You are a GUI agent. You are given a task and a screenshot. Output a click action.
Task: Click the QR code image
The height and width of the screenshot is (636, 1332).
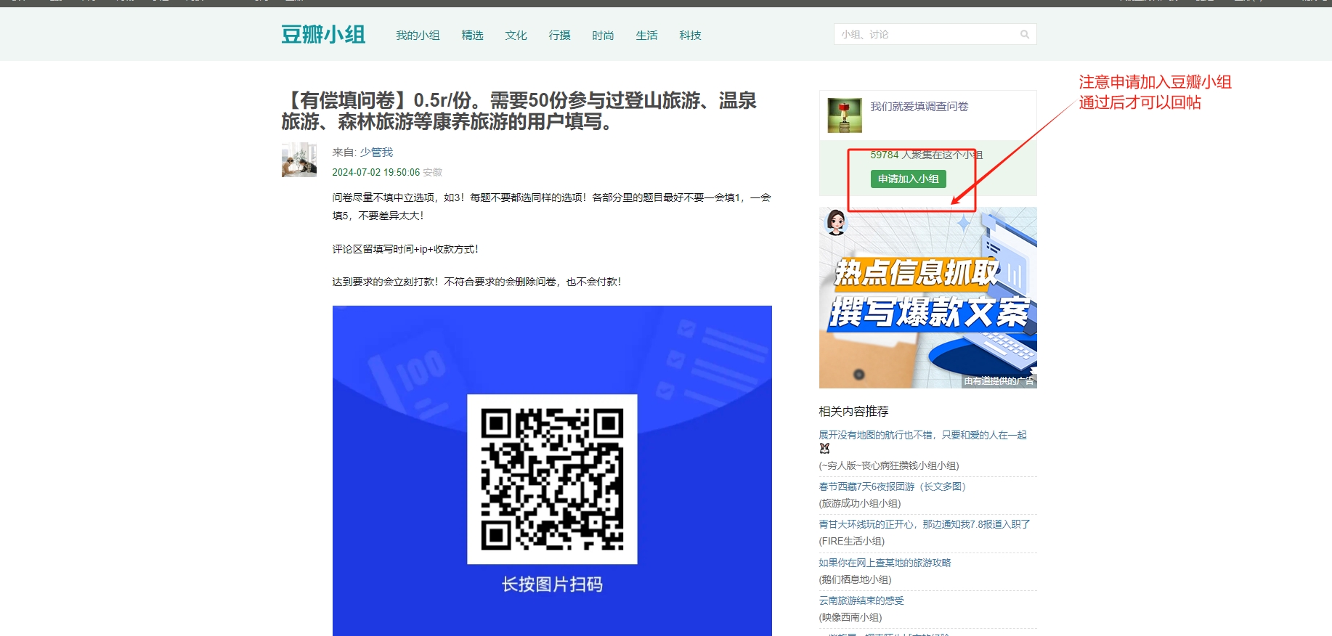pos(552,479)
